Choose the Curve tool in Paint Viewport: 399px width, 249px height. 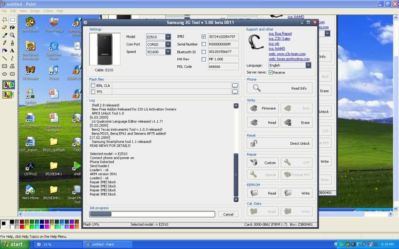coord(12,58)
